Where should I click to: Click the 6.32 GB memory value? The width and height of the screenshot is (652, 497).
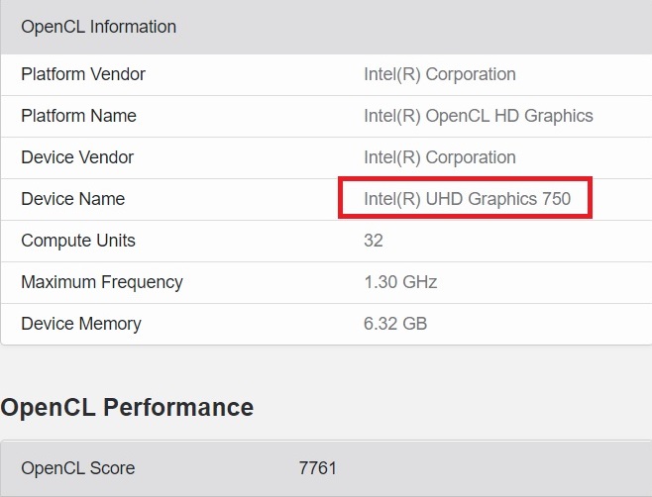click(395, 324)
